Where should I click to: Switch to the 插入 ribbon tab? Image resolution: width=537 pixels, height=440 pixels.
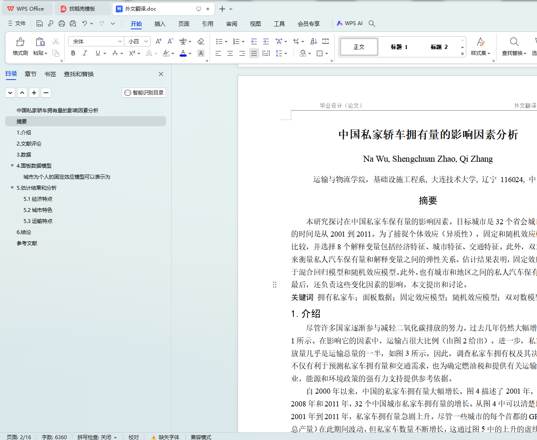160,24
